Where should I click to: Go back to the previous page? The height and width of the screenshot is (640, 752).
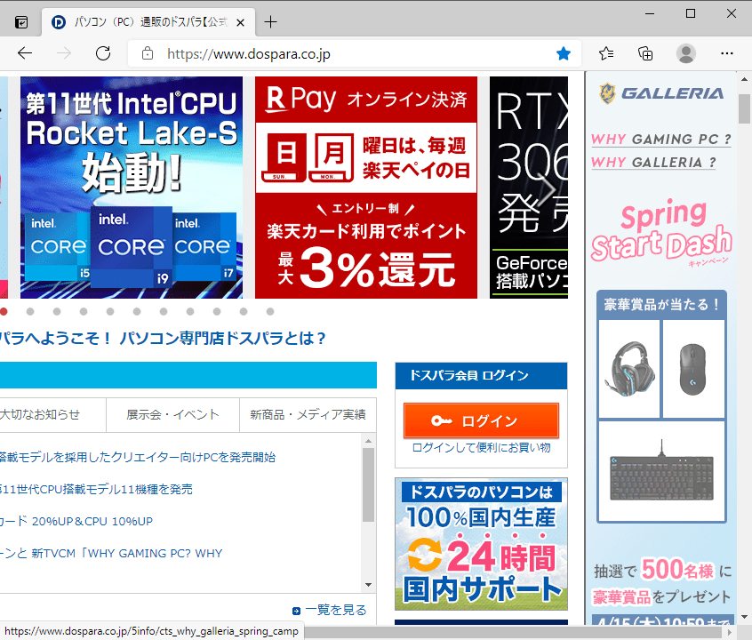pos(25,53)
